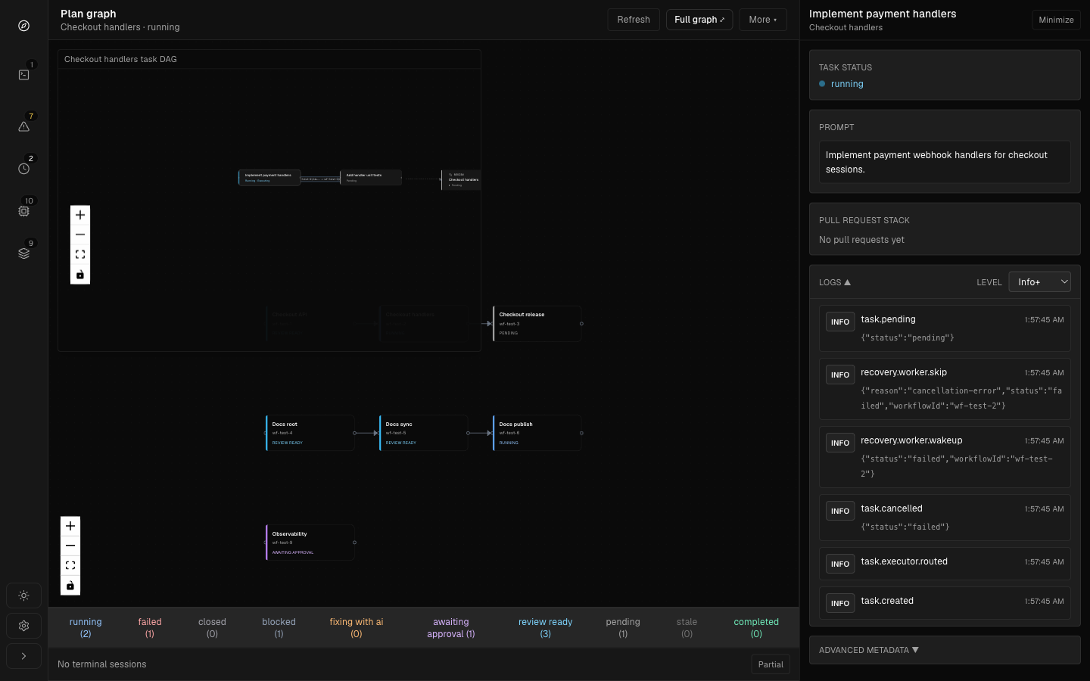The height and width of the screenshot is (681, 1090).
Task: Click the settings gear icon in sidebar
Action: coord(24,626)
